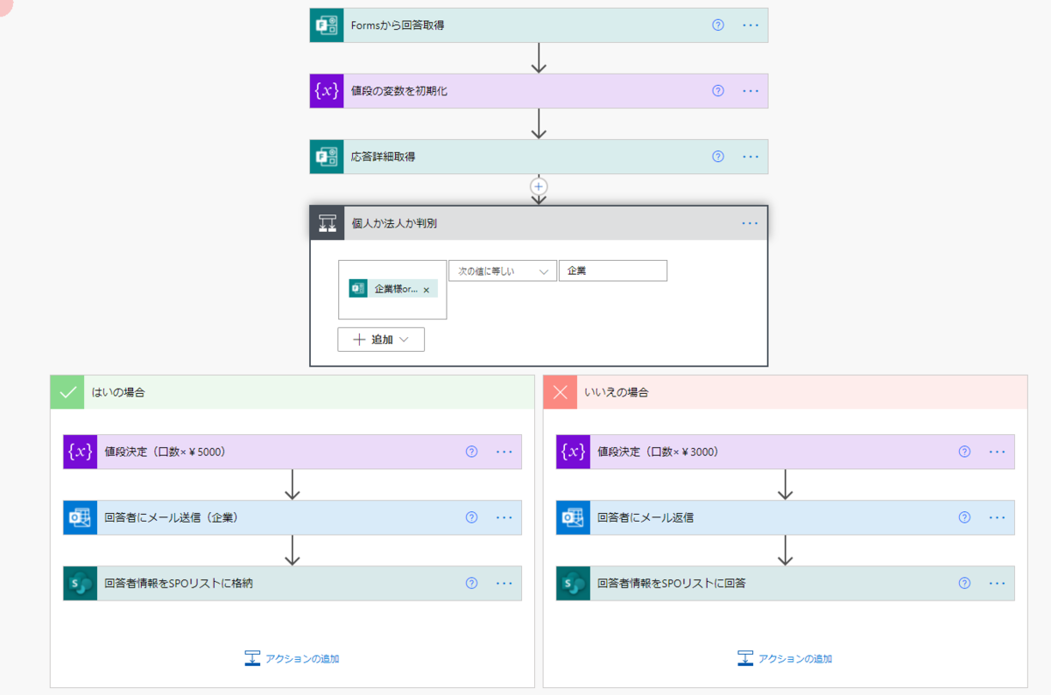Click the Forms icon on Formsから回答取得 step
The height and width of the screenshot is (695, 1051).
coord(327,25)
